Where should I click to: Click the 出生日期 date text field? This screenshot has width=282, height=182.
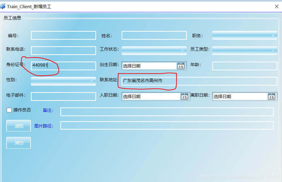point(149,66)
